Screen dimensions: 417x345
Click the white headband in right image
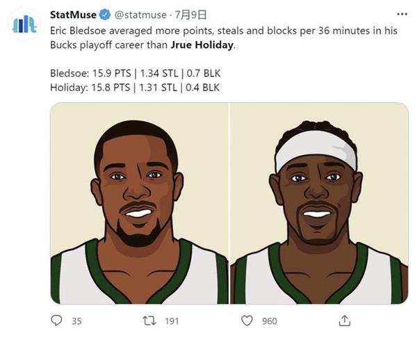(x=316, y=150)
